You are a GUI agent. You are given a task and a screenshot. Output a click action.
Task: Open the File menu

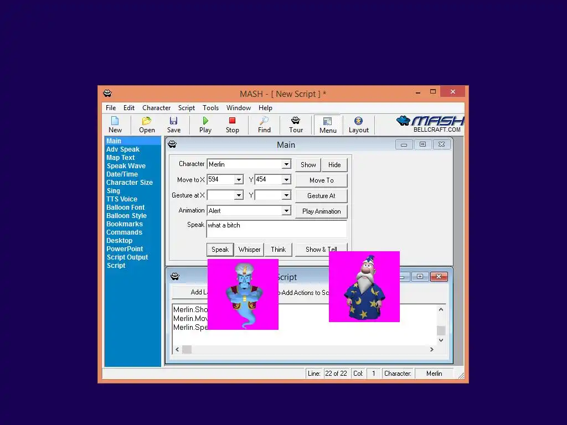pos(111,108)
